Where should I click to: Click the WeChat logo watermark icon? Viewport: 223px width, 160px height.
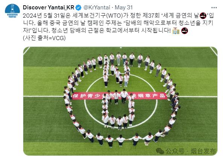(x=160, y=151)
